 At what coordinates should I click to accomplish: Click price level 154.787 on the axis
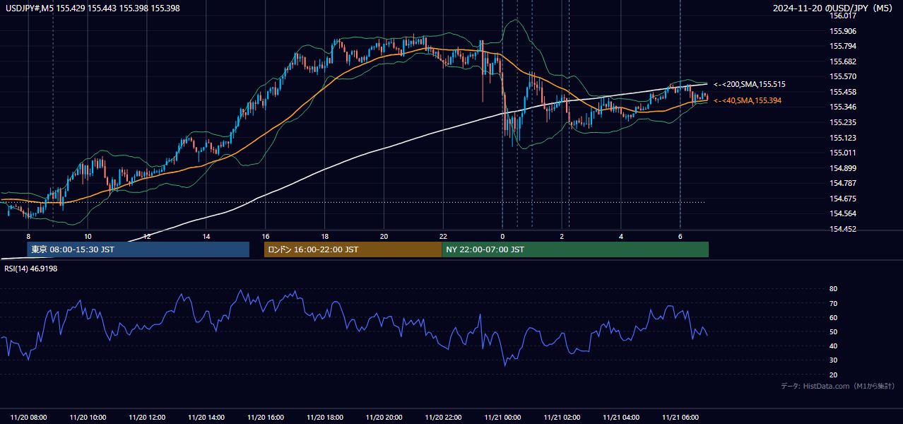(843, 183)
